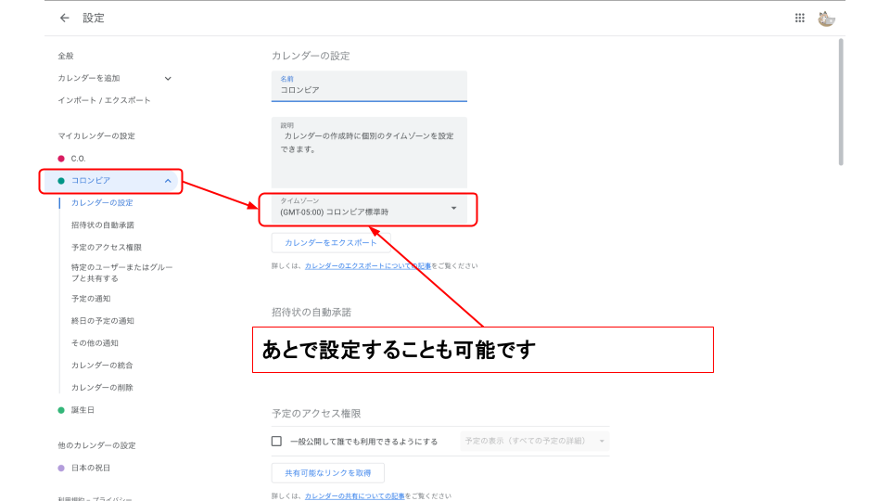This screenshot has width=890, height=501.
Task: Enable 一般公開して誰でも利用できるようにする checkbox
Action: (x=276, y=442)
